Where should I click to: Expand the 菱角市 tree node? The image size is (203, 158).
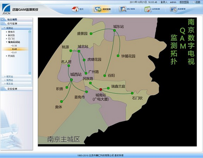(6, 32)
